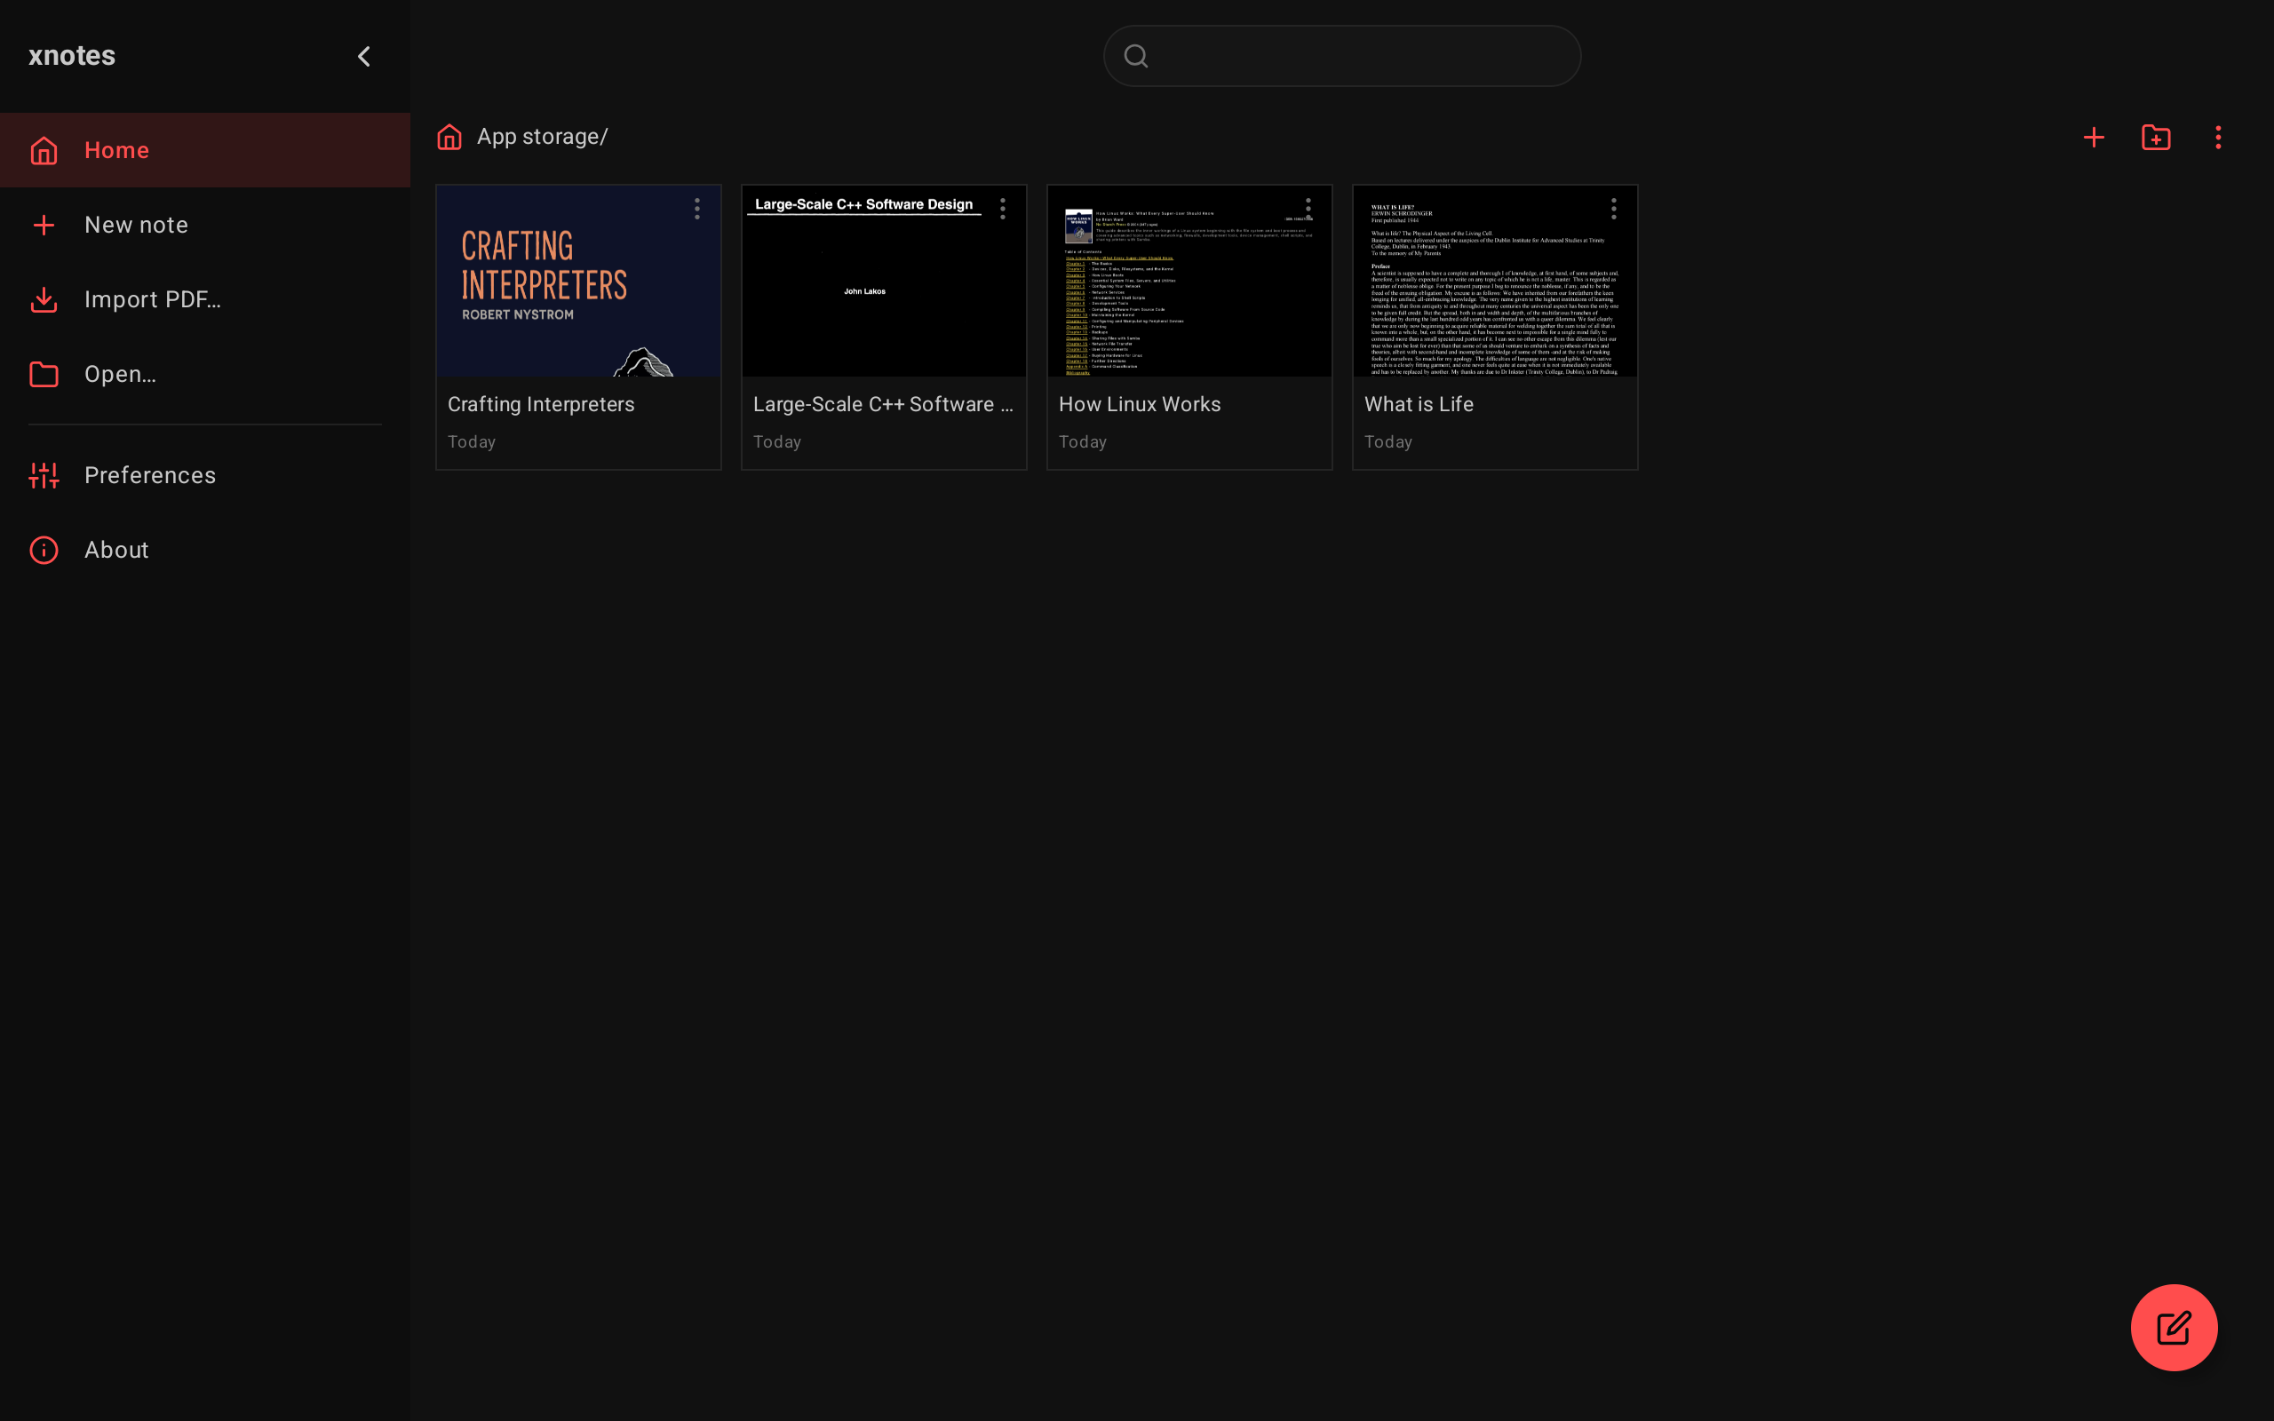Viewport: 2274px width, 1421px height.
Task: Select Open… in the sidebar
Action: point(205,374)
